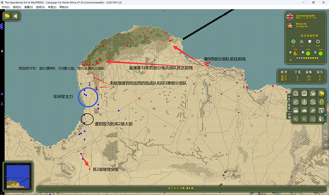Click the yellow undo arrow icon
This screenshot has height=195, width=329.
[321, 102]
